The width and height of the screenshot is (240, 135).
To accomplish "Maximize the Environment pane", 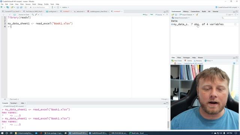I will coord(237,12).
